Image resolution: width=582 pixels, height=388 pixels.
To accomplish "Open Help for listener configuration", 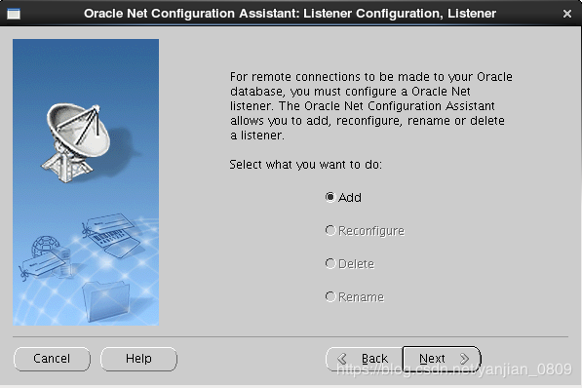I will click(138, 359).
